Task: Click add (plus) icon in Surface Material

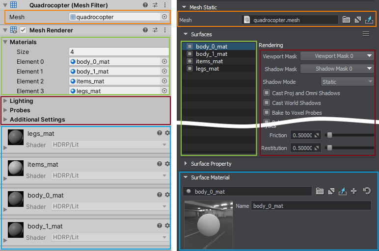Action: [353, 191]
